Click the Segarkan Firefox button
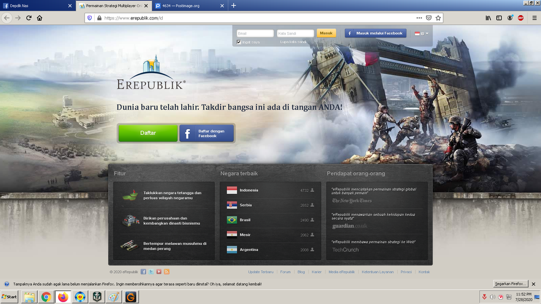 (511, 284)
